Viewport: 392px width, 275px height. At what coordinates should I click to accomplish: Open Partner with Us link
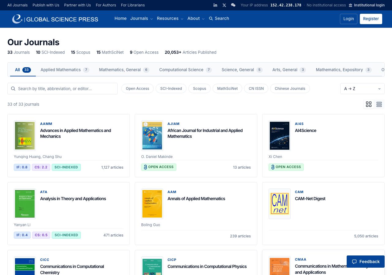(77, 5)
